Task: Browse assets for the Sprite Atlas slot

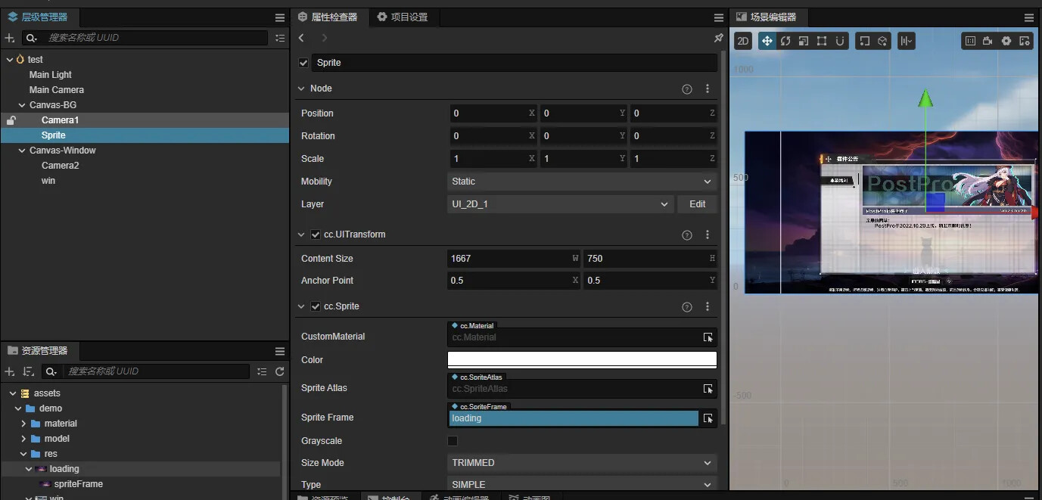Action: pos(708,389)
